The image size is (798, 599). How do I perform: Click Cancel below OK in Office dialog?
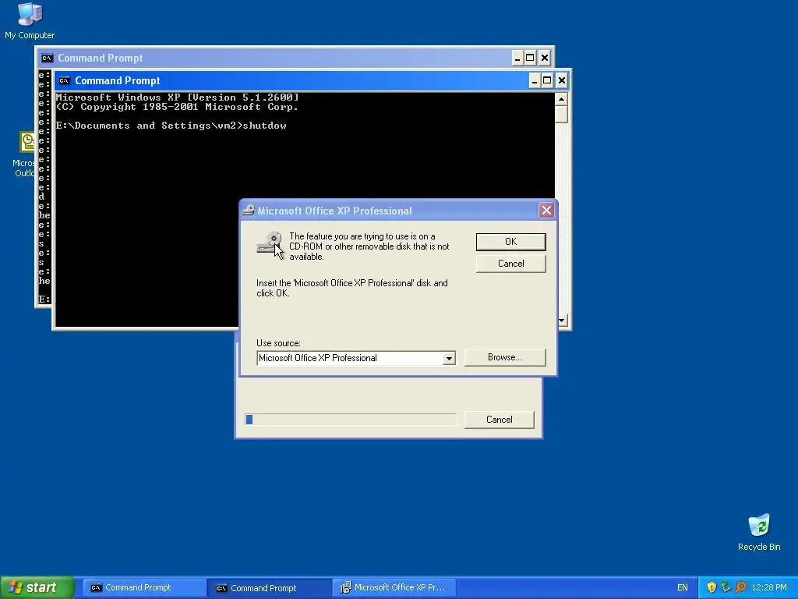pos(510,264)
